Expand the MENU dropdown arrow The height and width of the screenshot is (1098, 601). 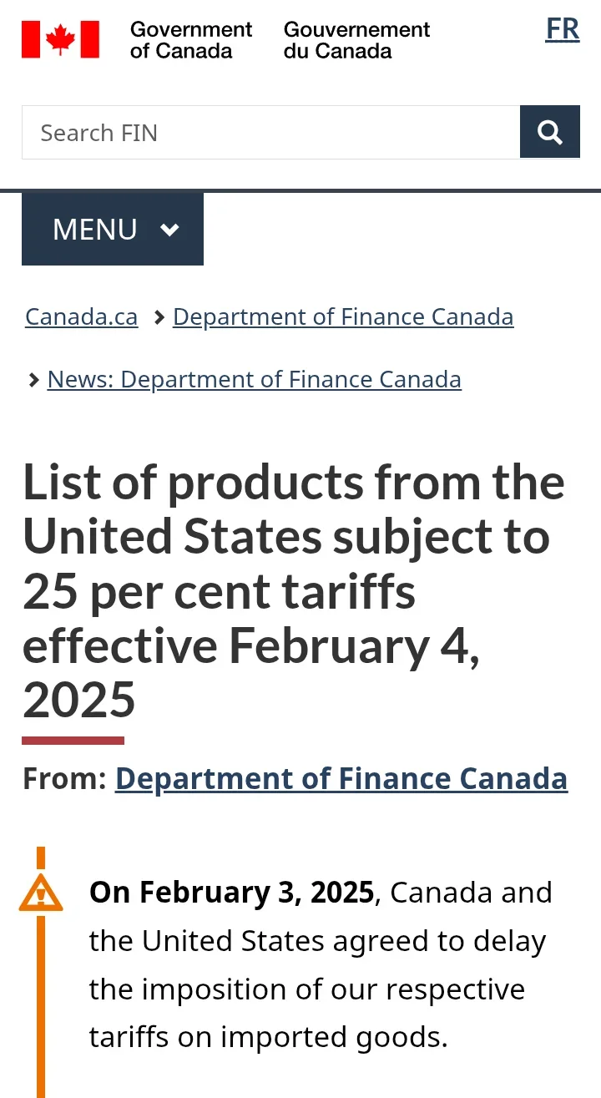(x=169, y=230)
